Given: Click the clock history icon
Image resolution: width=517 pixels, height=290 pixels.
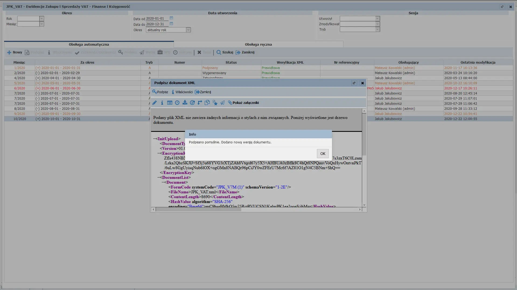Looking at the screenshot, I should 177,103.
